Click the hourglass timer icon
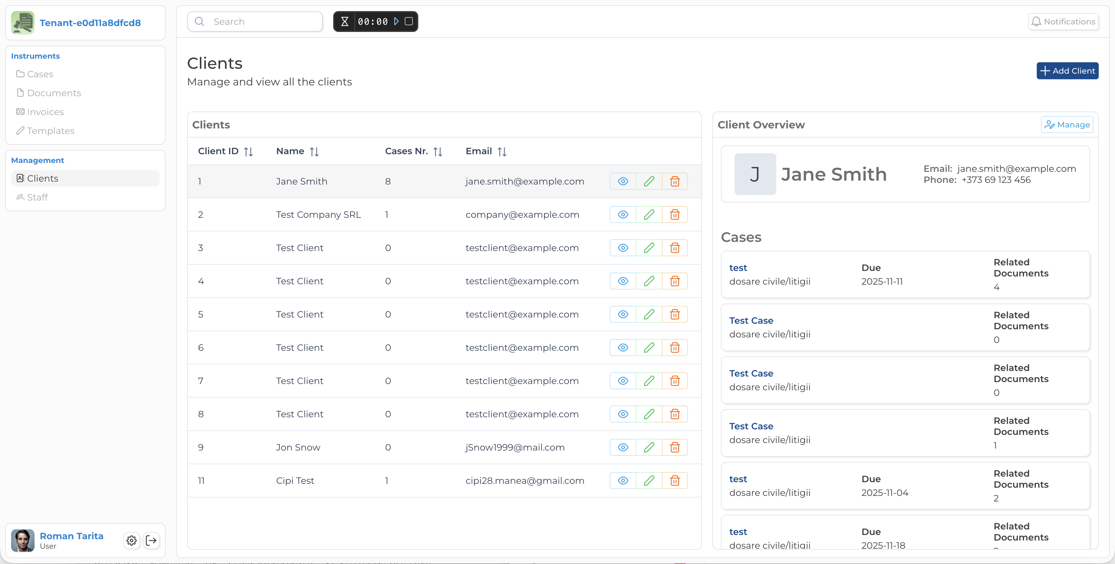The height and width of the screenshot is (564, 1115). 345,21
